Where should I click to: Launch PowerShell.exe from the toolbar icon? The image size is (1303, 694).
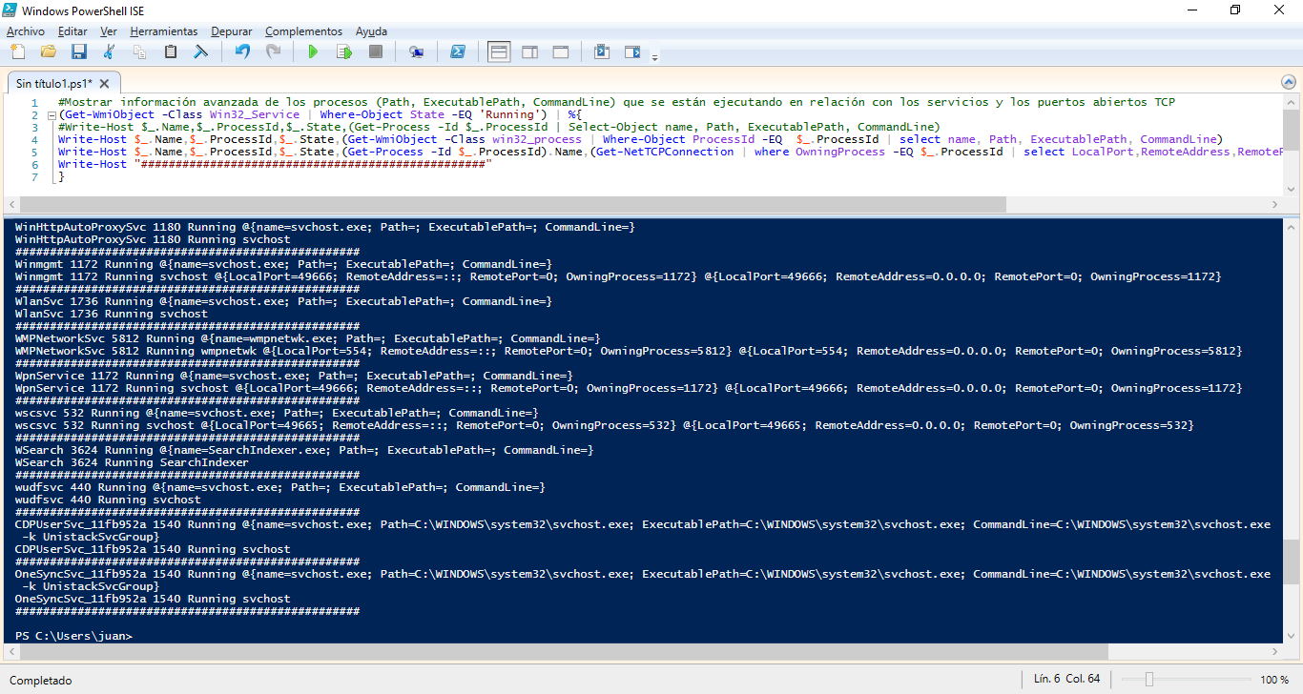click(x=458, y=51)
